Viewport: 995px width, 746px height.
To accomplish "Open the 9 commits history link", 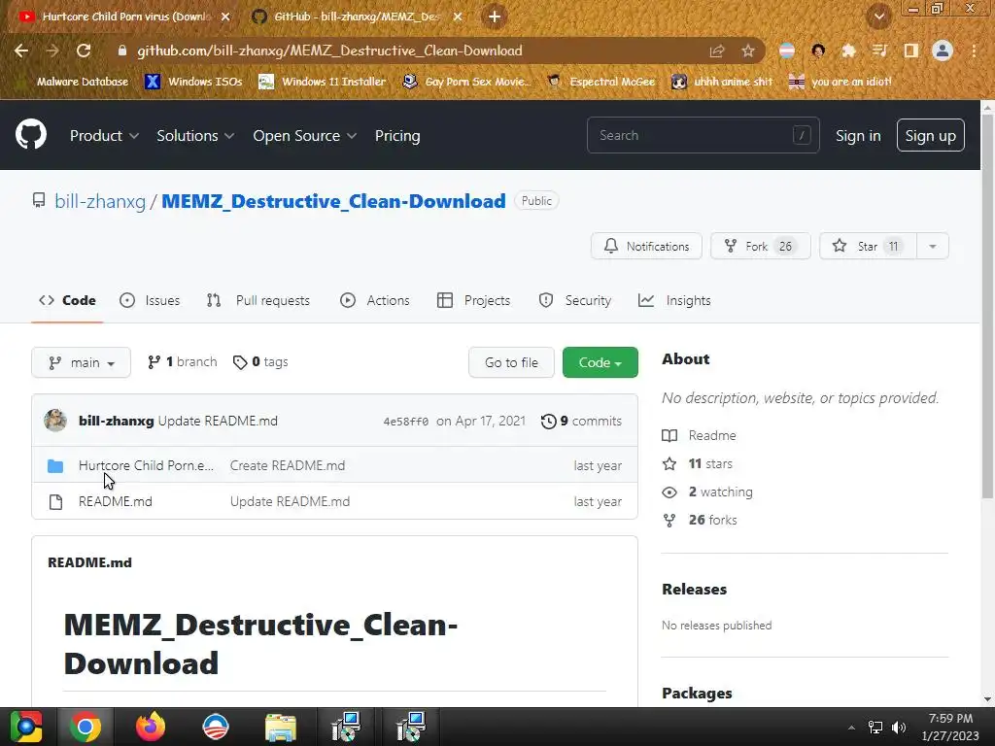I will pos(581,422).
